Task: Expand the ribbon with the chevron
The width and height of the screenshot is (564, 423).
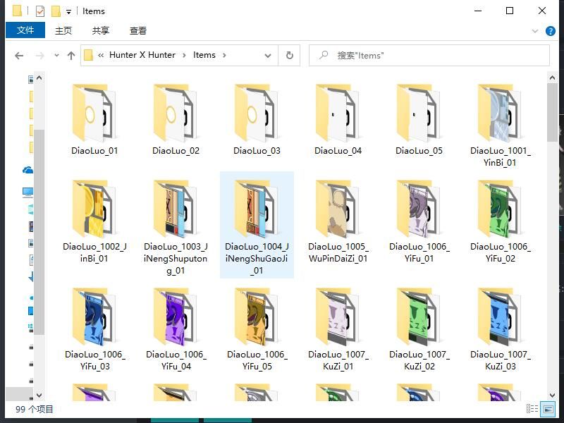Action: tap(535, 31)
